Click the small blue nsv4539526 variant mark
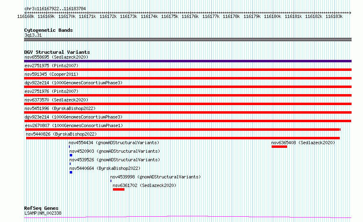 70,164
